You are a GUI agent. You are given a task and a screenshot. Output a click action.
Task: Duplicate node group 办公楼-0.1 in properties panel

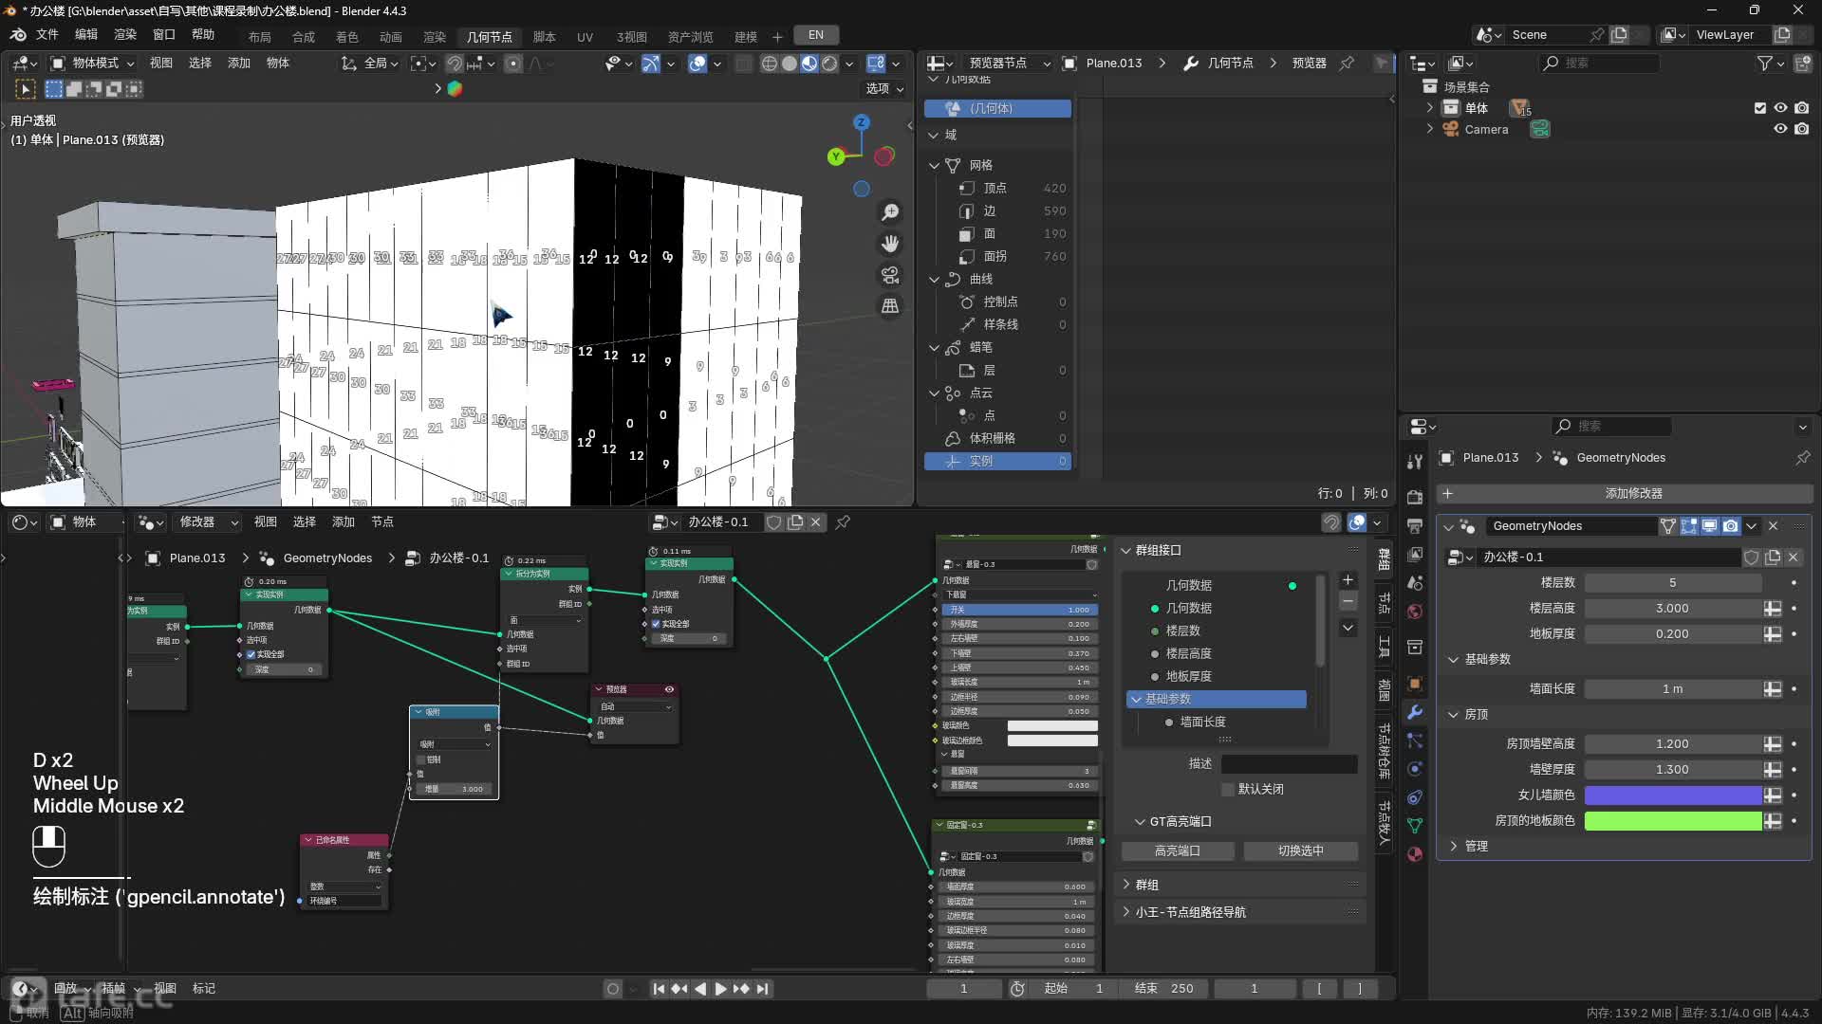click(x=1773, y=558)
